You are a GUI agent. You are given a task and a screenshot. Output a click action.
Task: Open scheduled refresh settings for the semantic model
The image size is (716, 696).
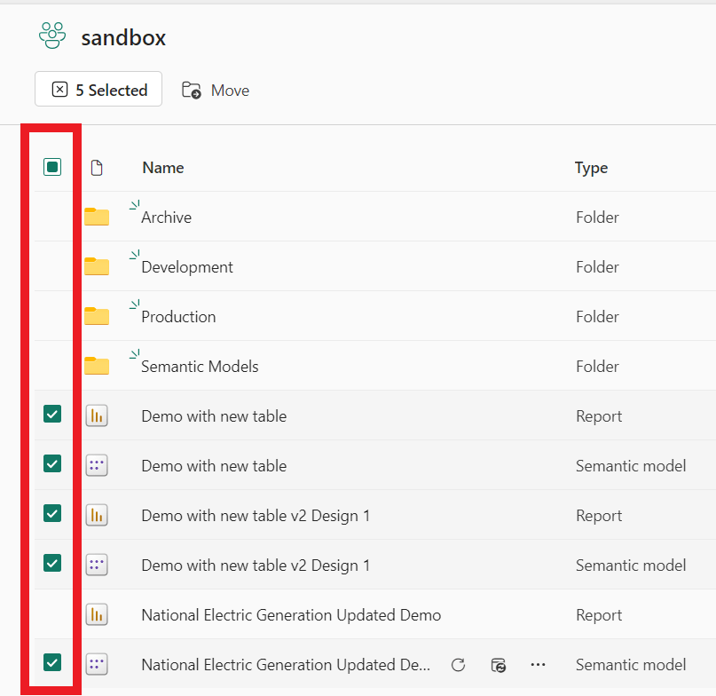point(498,665)
